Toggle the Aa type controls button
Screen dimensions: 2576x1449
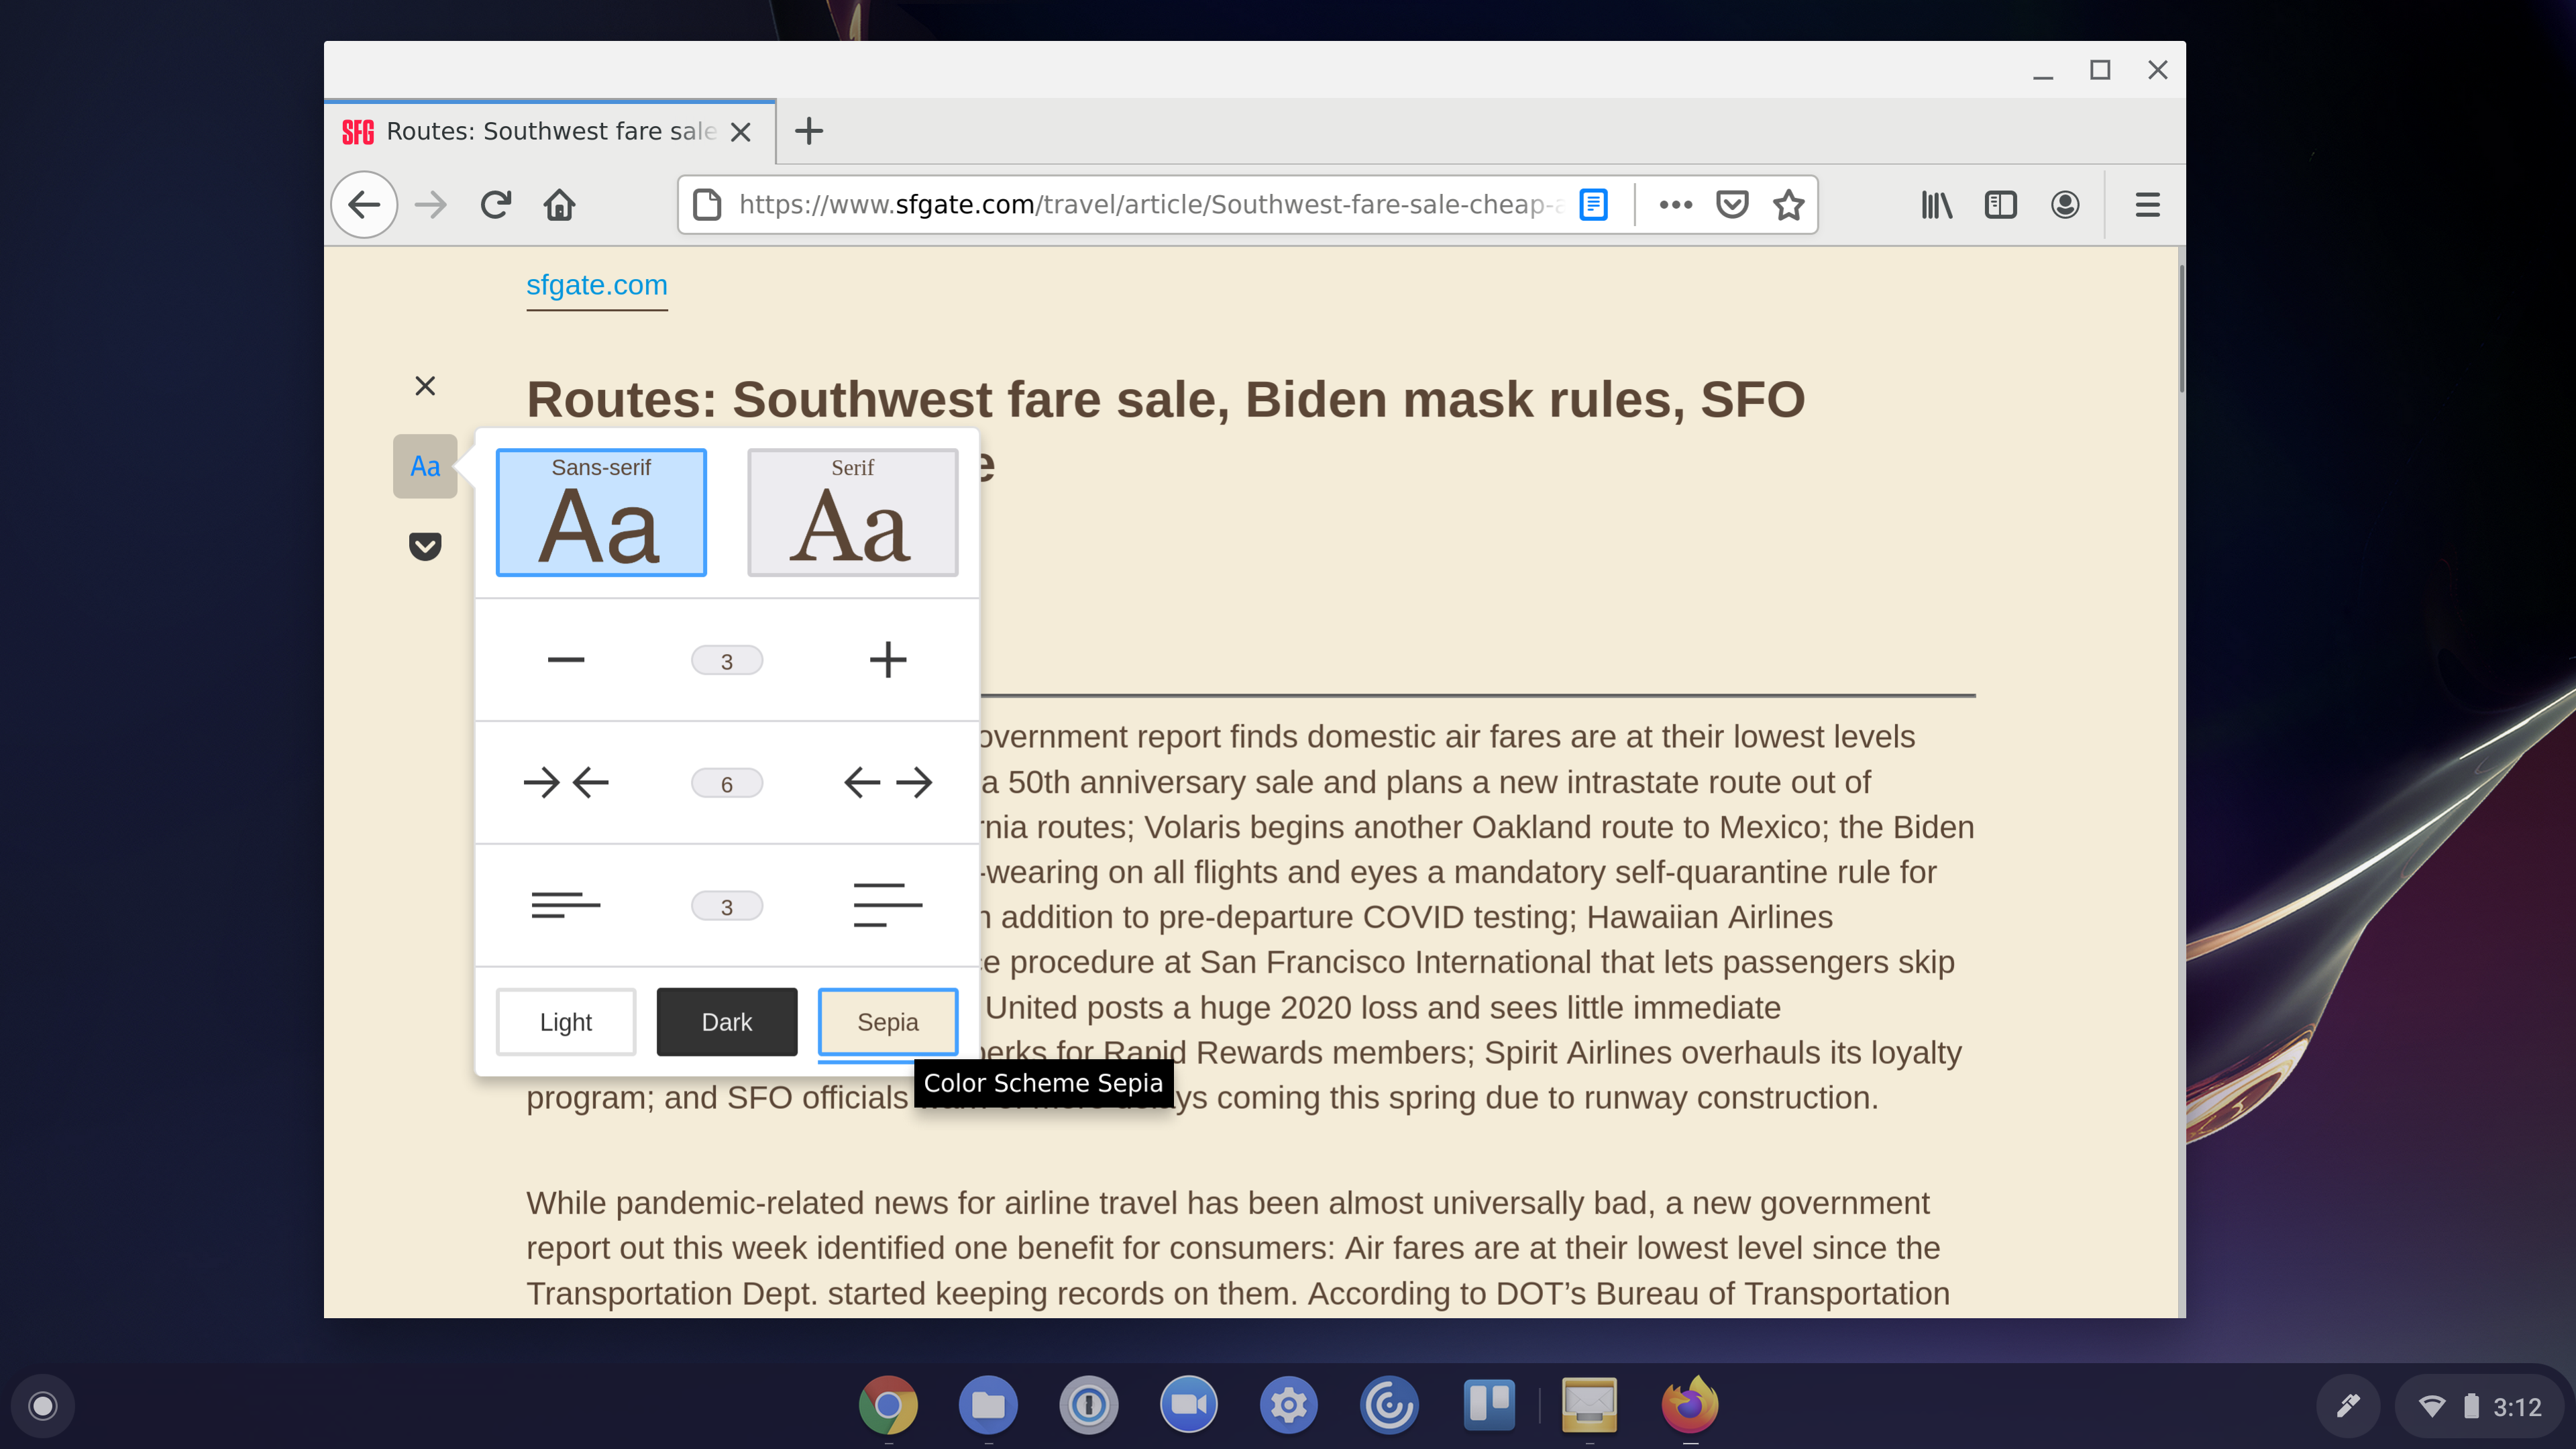425,466
